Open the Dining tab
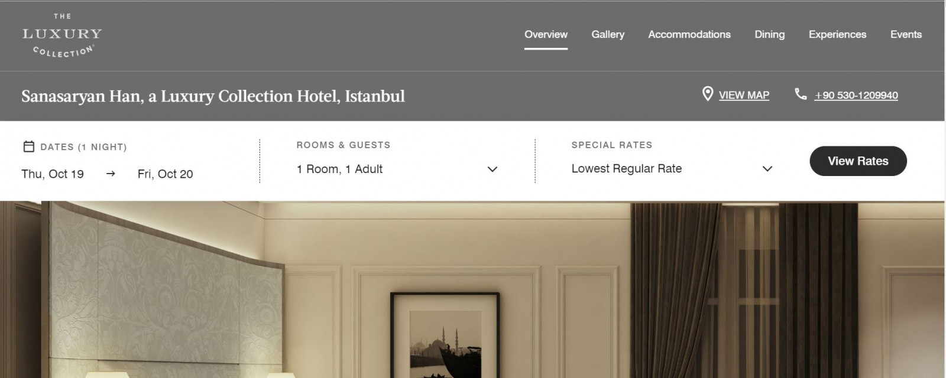The image size is (946, 378). pos(770,34)
